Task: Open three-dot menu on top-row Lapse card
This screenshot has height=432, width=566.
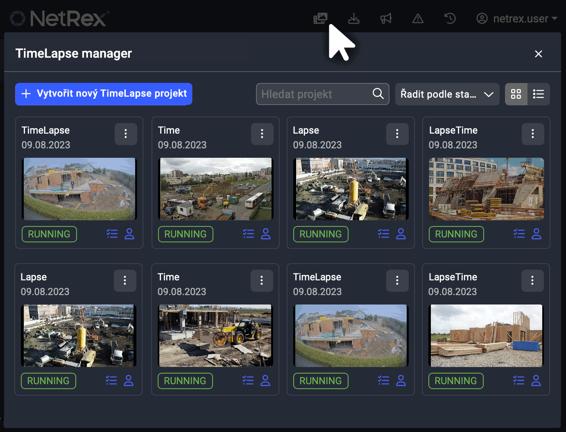Action: [397, 134]
